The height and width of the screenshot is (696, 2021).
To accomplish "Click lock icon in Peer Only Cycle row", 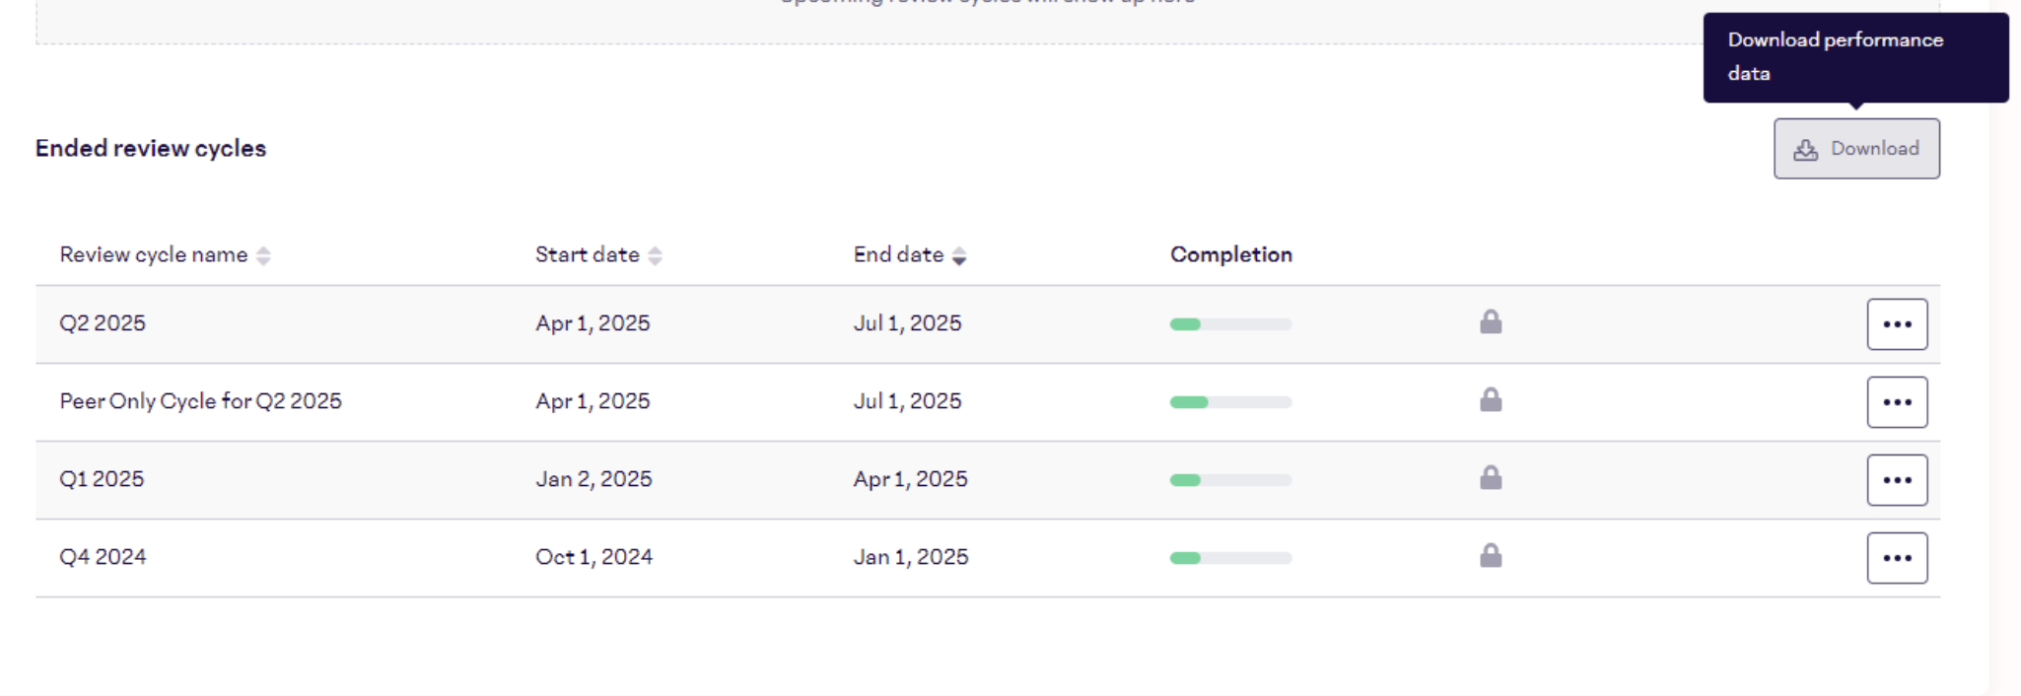I will point(1490,400).
